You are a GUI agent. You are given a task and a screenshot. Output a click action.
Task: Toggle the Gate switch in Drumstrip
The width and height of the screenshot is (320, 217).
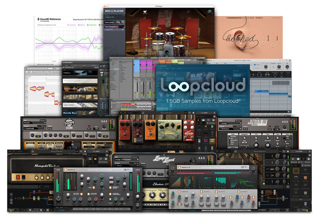[x=94, y=187]
